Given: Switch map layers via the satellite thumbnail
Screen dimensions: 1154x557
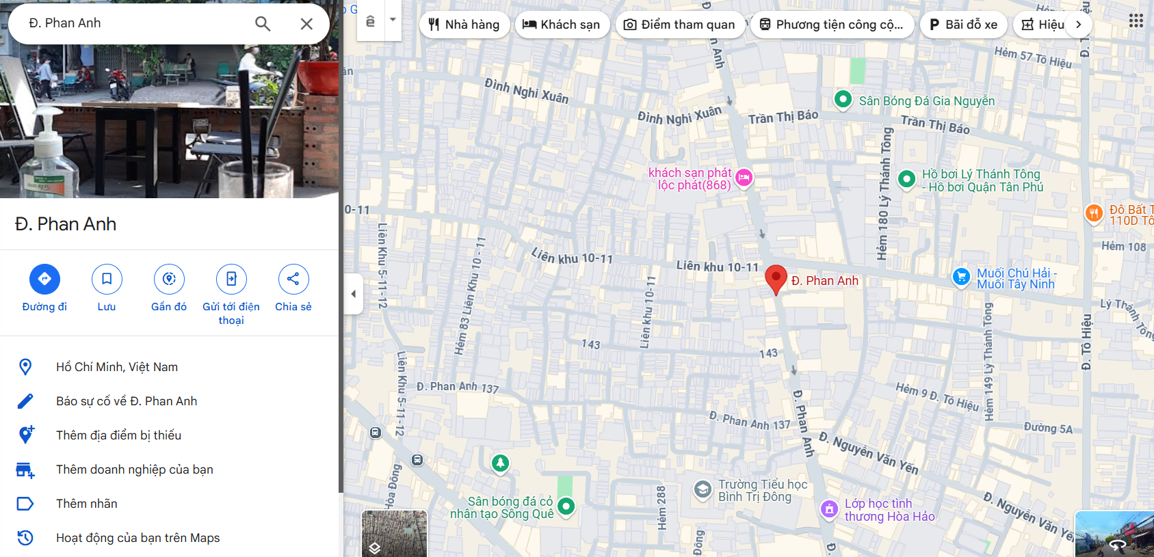Looking at the screenshot, I should tap(394, 533).
